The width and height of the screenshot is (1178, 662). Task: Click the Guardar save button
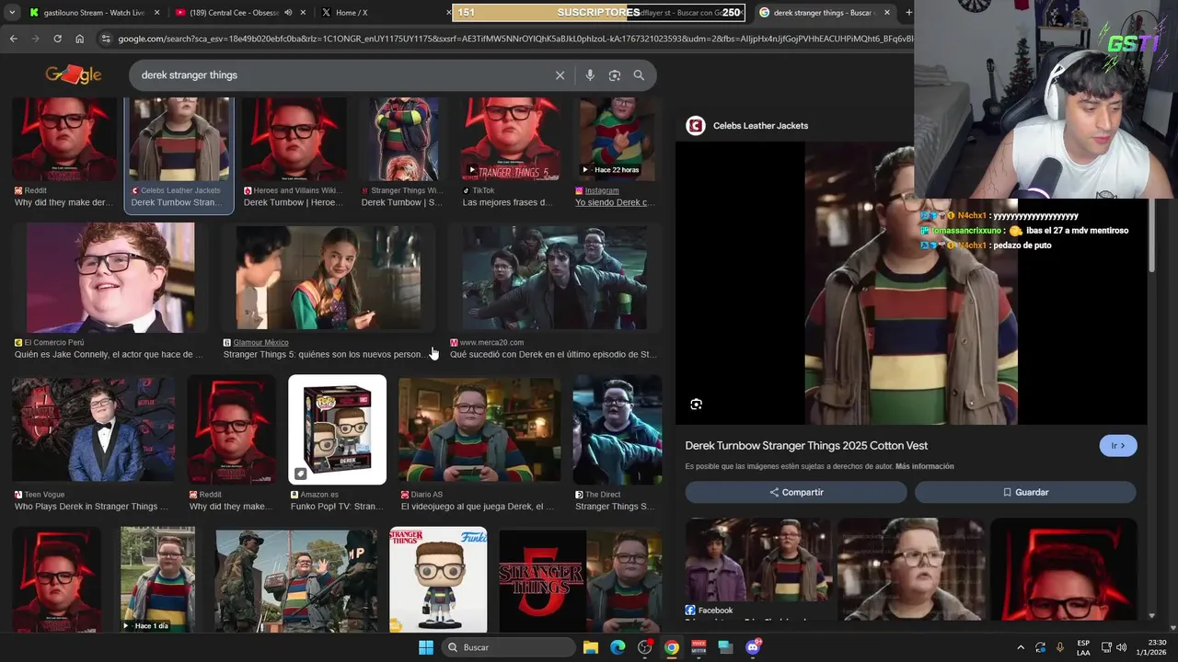[1025, 492]
